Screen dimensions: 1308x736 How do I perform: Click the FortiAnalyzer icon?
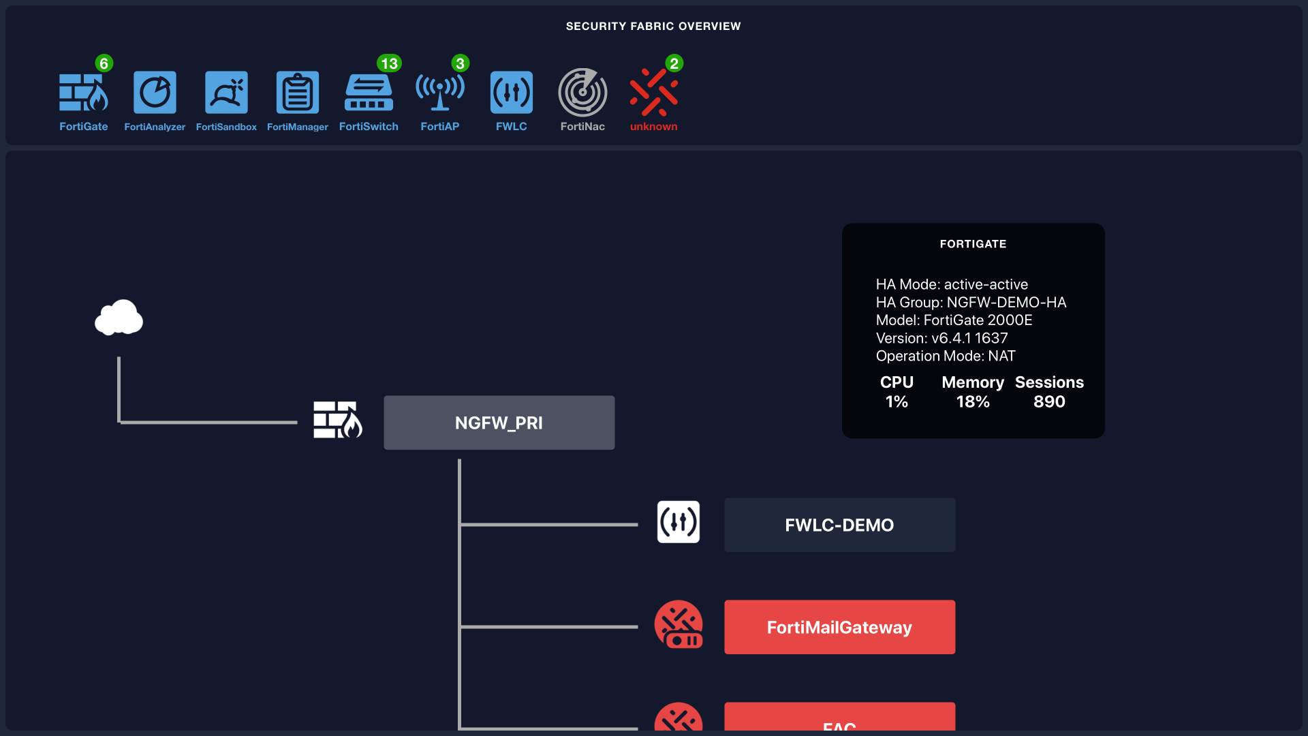click(155, 93)
